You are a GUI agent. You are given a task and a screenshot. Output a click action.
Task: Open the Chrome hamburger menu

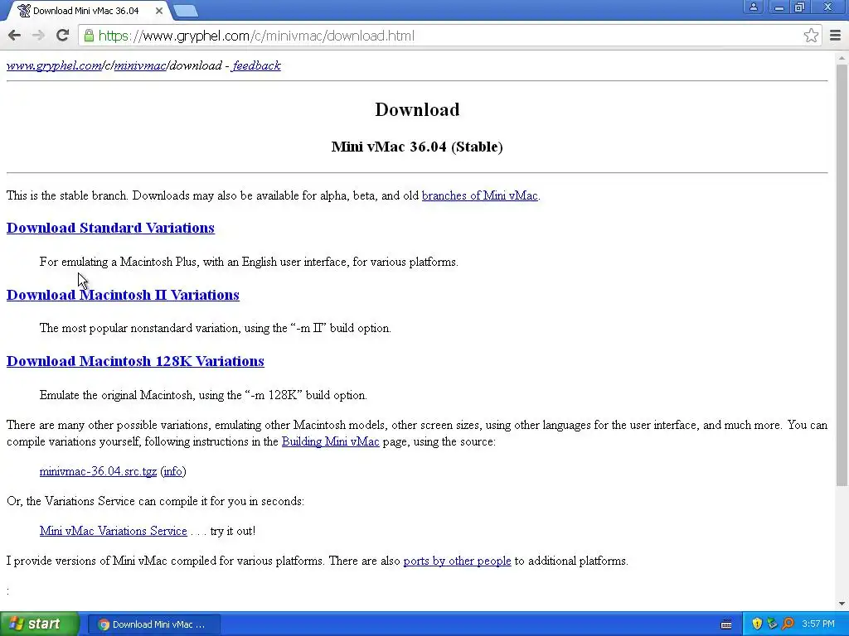(x=835, y=36)
